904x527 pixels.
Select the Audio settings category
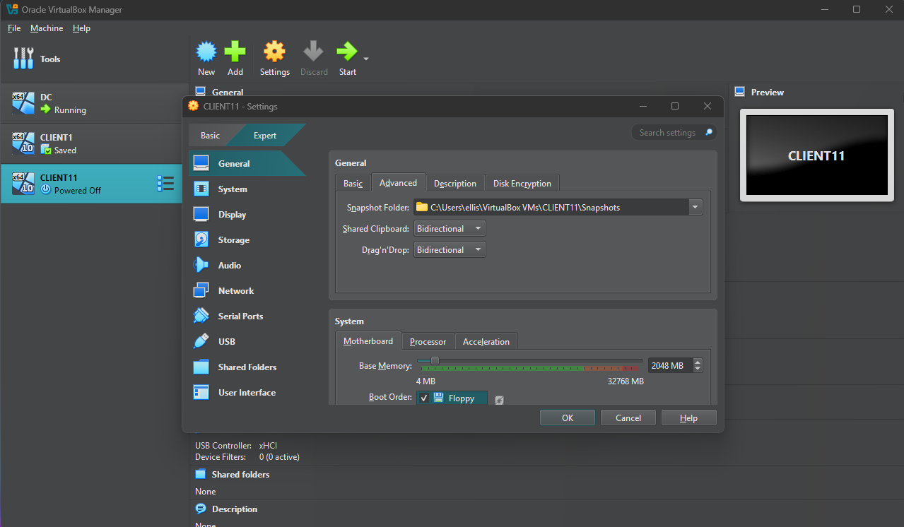(x=247, y=265)
